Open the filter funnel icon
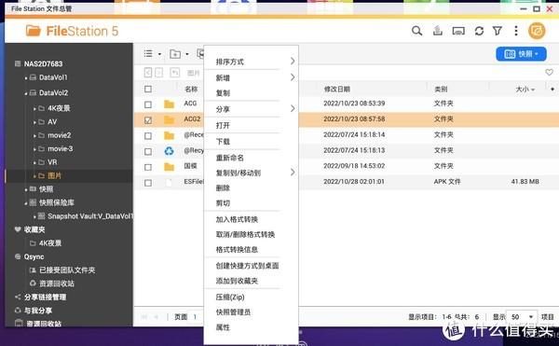Screen dimensions: 559x346 (x=498, y=31)
